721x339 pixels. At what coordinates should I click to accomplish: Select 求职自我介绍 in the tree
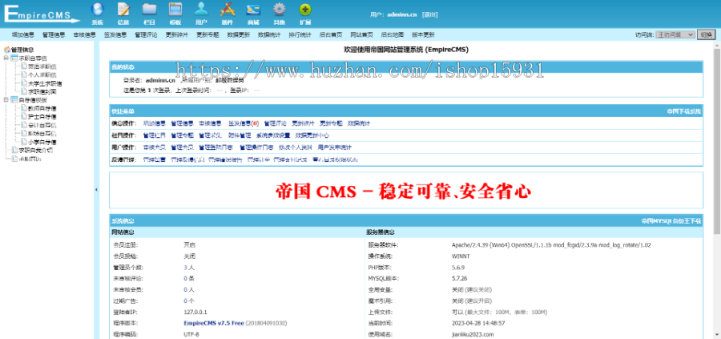36,151
